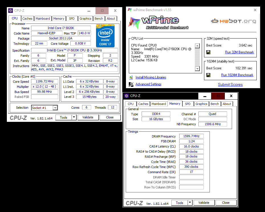Click the 1024M best score 102.391 sec

click(244, 68)
